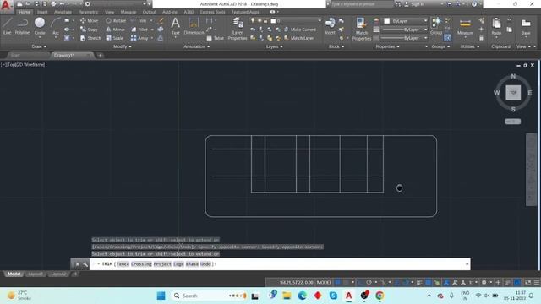Select the Polyline tool
Image resolution: width=541 pixels, height=304 pixels.
point(22,26)
